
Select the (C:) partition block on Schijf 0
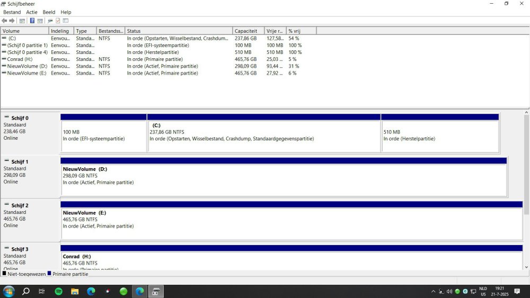pos(264,133)
